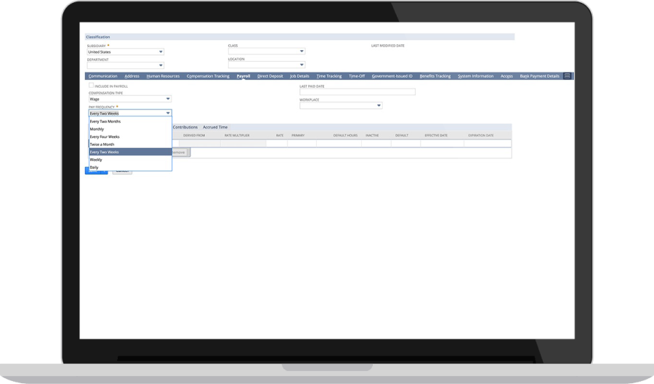
Task: Select highlighted Every Two Weeks option
Action: click(x=130, y=152)
